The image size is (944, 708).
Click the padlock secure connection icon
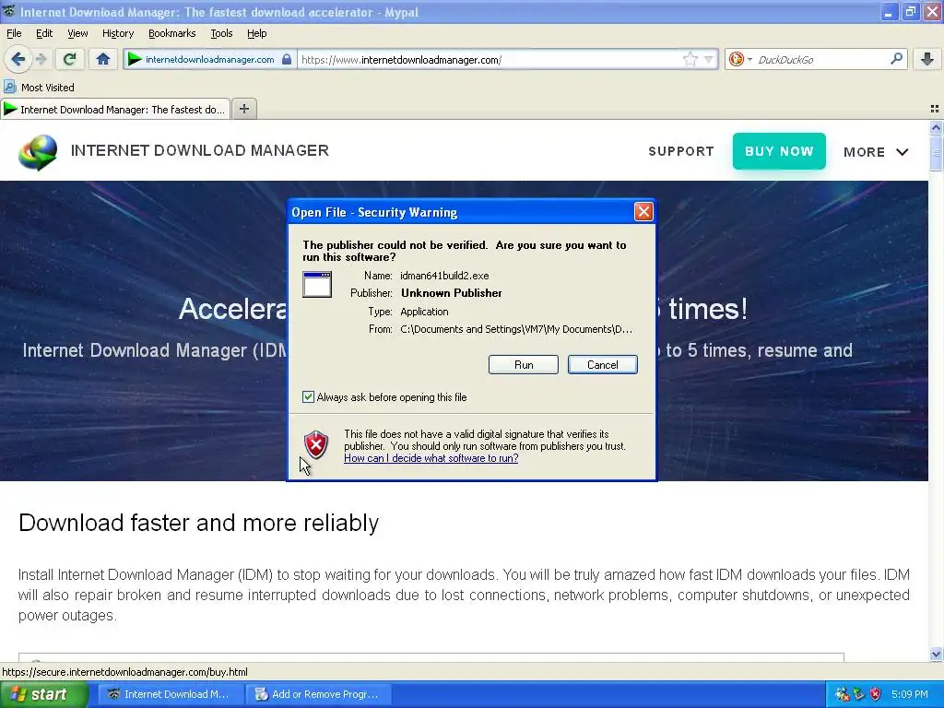pyautogui.click(x=288, y=59)
